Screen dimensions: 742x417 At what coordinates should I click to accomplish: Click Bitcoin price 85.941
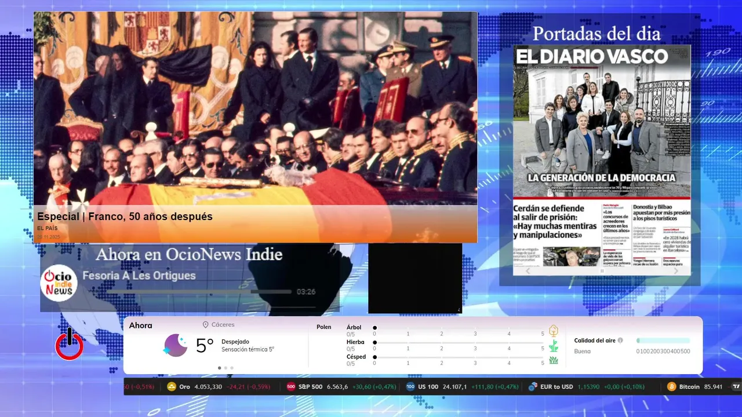pos(714,387)
